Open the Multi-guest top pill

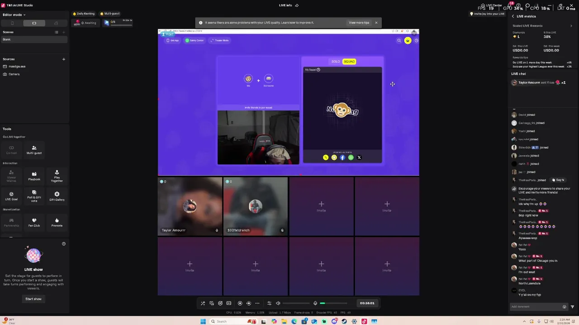click(x=110, y=14)
